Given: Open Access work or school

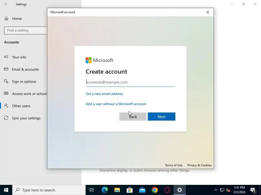Looking at the screenshot, I should pyautogui.click(x=30, y=94).
